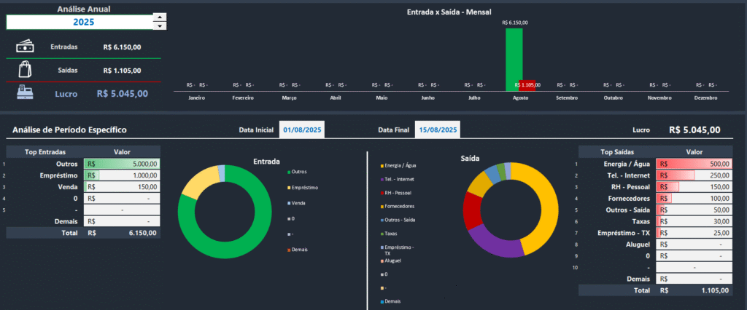This screenshot has width=747, height=310.
Task: Increase the year with the spinner up arrow
Action: click(160, 17)
